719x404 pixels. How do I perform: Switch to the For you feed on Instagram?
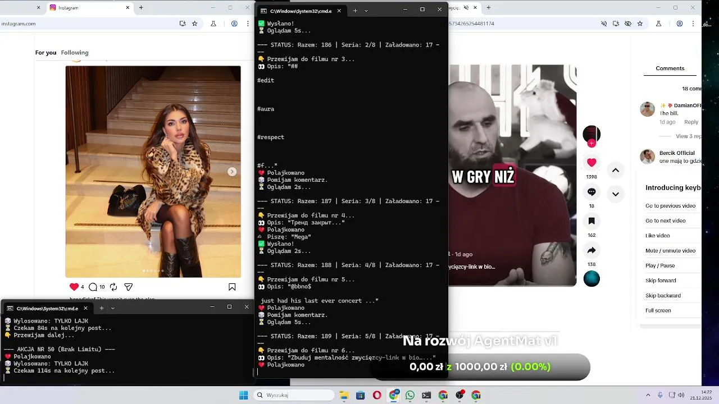pos(46,53)
